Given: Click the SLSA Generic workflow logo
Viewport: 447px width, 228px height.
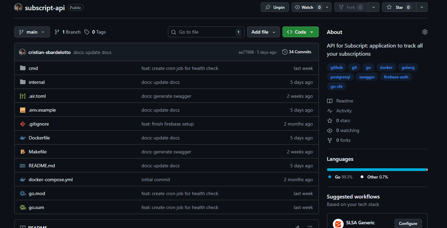Looking at the screenshot, I should (338, 223).
